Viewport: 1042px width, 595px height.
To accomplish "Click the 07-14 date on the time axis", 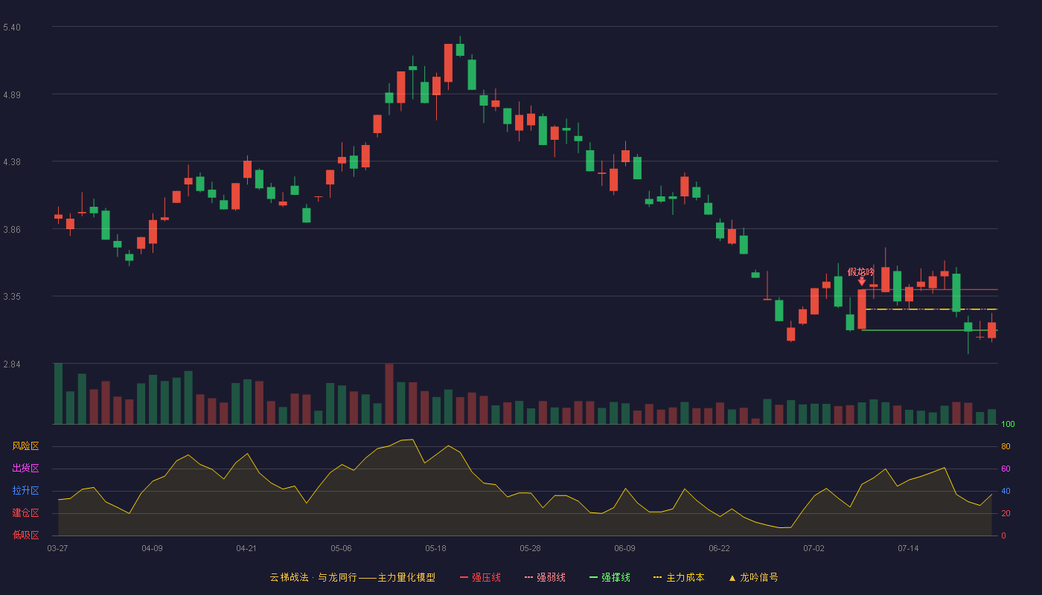I will click(x=908, y=548).
